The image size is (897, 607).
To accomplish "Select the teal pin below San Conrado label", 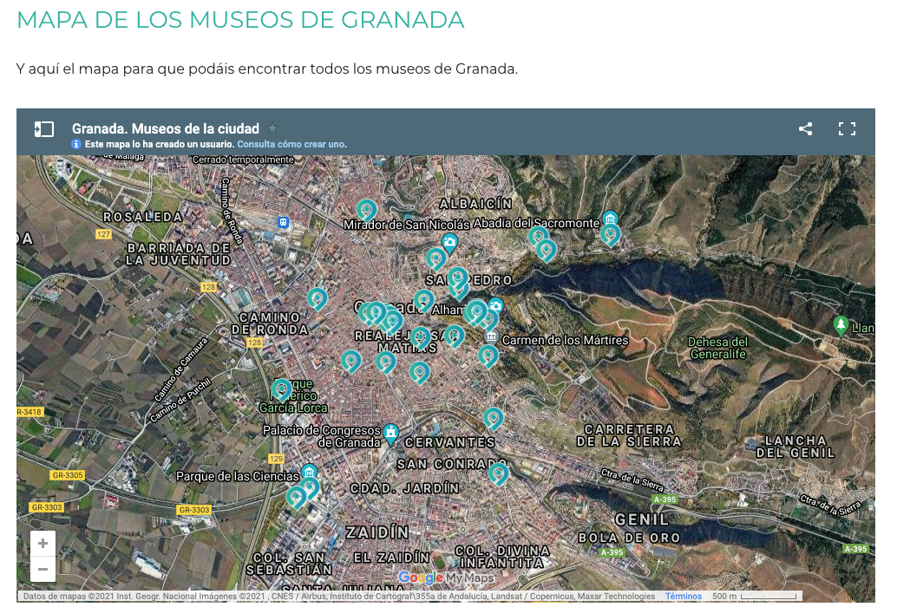I will 498,473.
